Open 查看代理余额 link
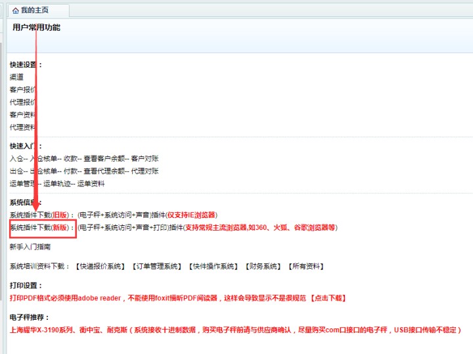The width and height of the screenshot is (473, 354). point(104,171)
